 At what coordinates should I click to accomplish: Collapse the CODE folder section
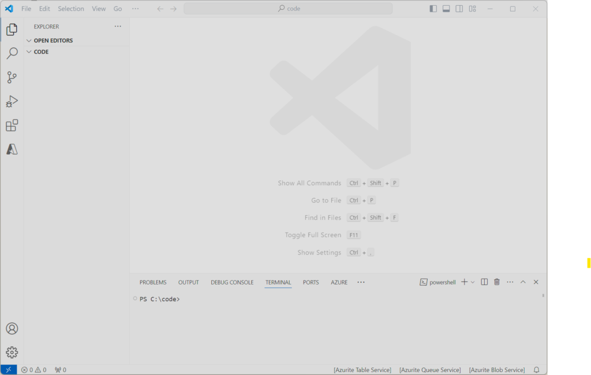click(41, 52)
